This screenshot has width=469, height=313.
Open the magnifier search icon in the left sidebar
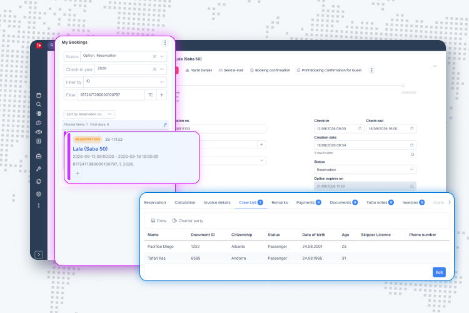tap(39, 105)
